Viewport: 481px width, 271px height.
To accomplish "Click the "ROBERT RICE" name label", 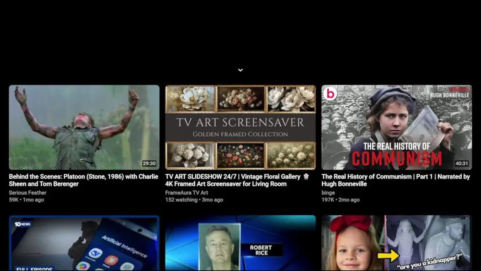I will tap(260, 250).
